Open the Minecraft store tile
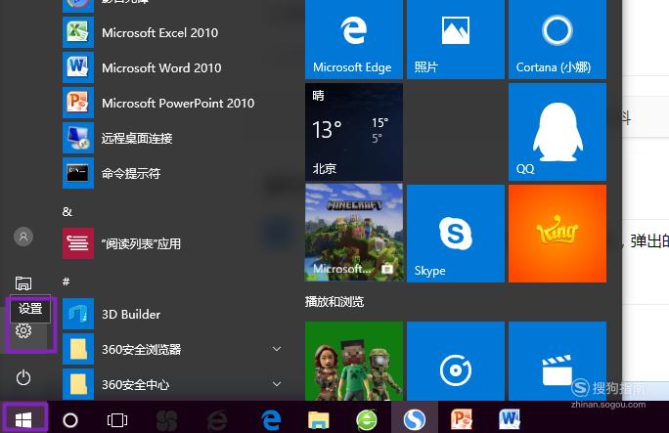669x433 pixels. click(354, 234)
